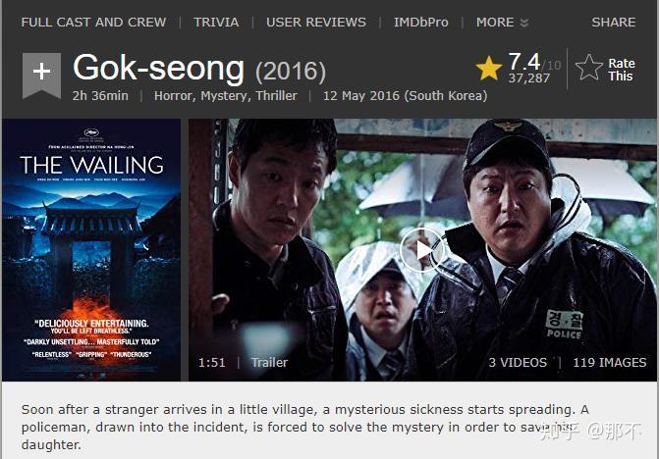This screenshot has height=459, width=659.
Task: Click the SHARE button
Action: coord(614,23)
